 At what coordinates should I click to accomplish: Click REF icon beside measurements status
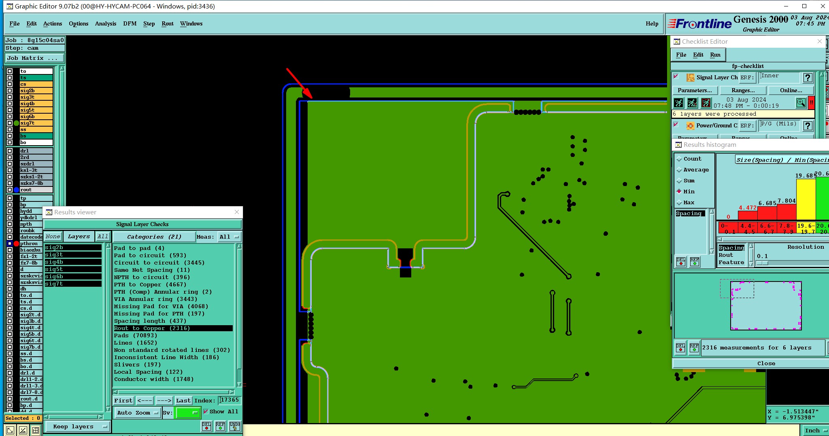click(x=695, y=348)
